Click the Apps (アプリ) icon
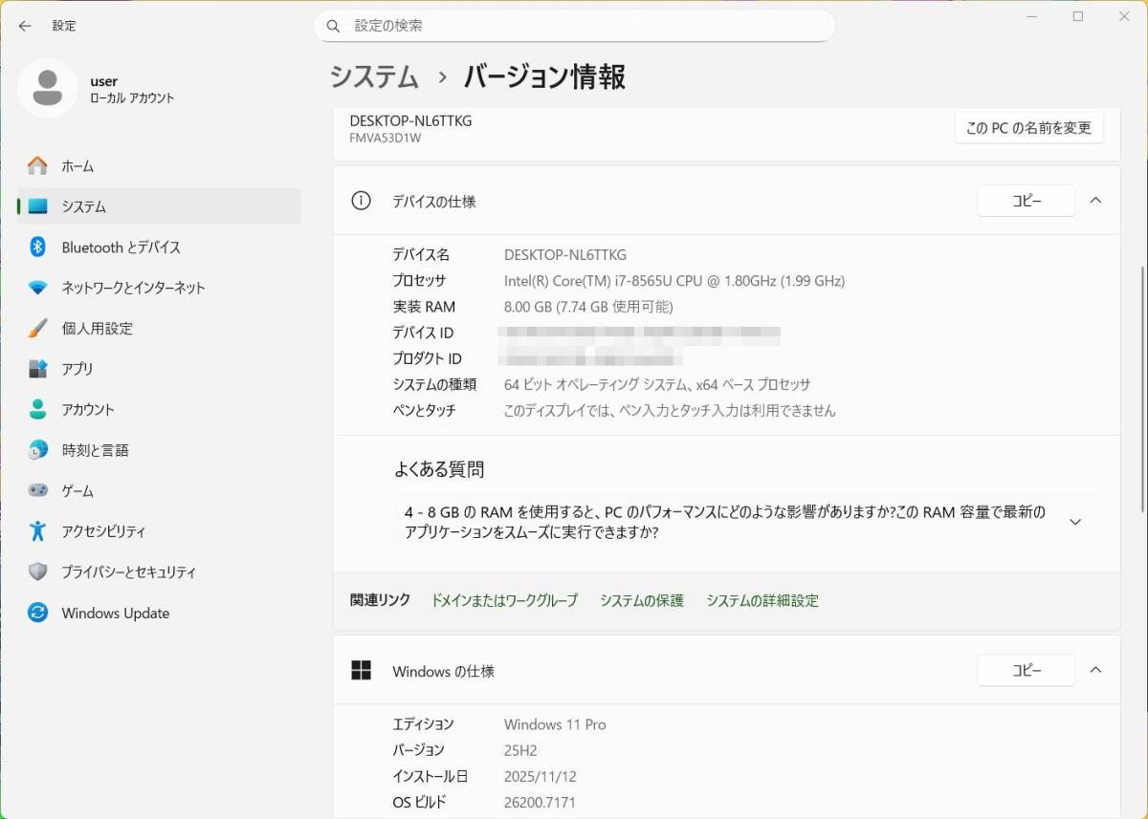The image size is (1148, 819). pos(37,369)
